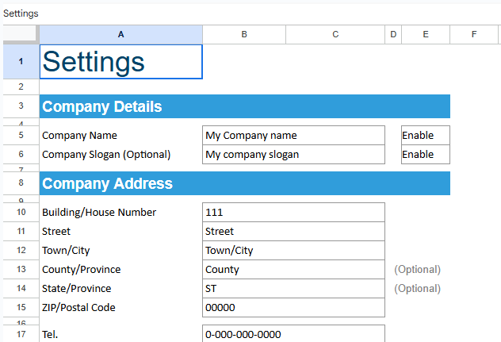Select row 1 header
The height and width of the screenshot is (342, 501).
20,62
